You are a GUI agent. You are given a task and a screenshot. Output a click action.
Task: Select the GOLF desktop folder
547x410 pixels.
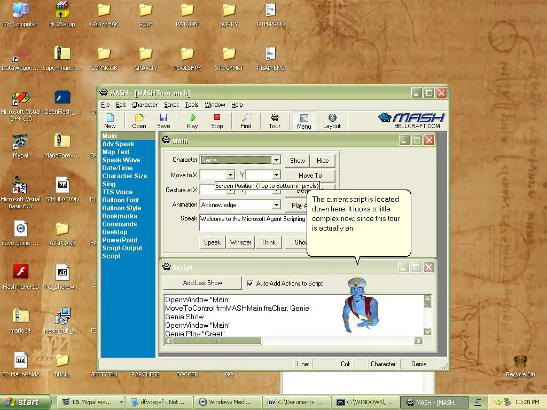(x=145, y=14)
